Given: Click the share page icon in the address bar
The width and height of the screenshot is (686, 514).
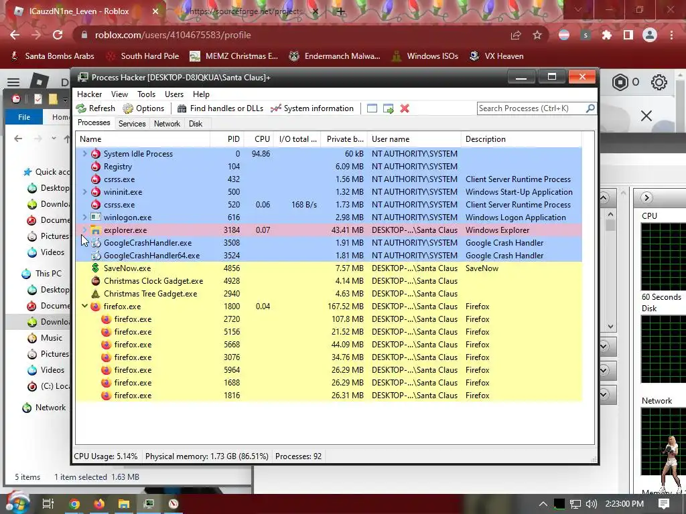Looking at the screenshot, I should (516, 35).
